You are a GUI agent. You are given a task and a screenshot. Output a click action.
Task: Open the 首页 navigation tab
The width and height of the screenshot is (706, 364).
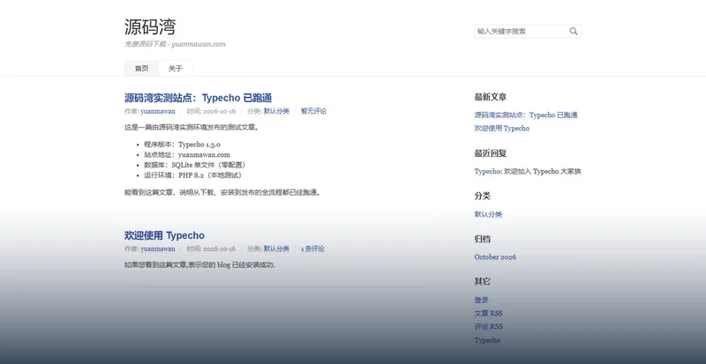(141, 69)
